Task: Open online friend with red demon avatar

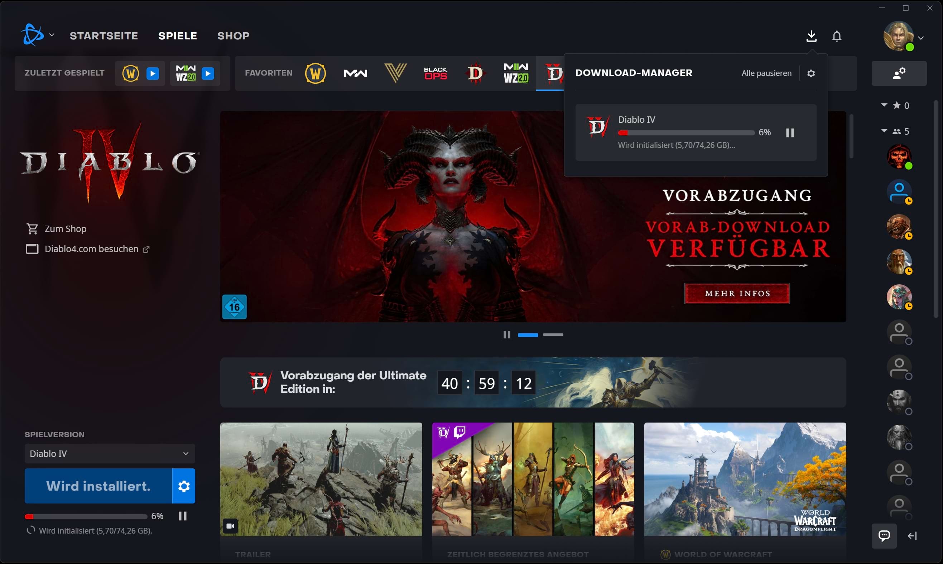Action: tap(899, 156)
